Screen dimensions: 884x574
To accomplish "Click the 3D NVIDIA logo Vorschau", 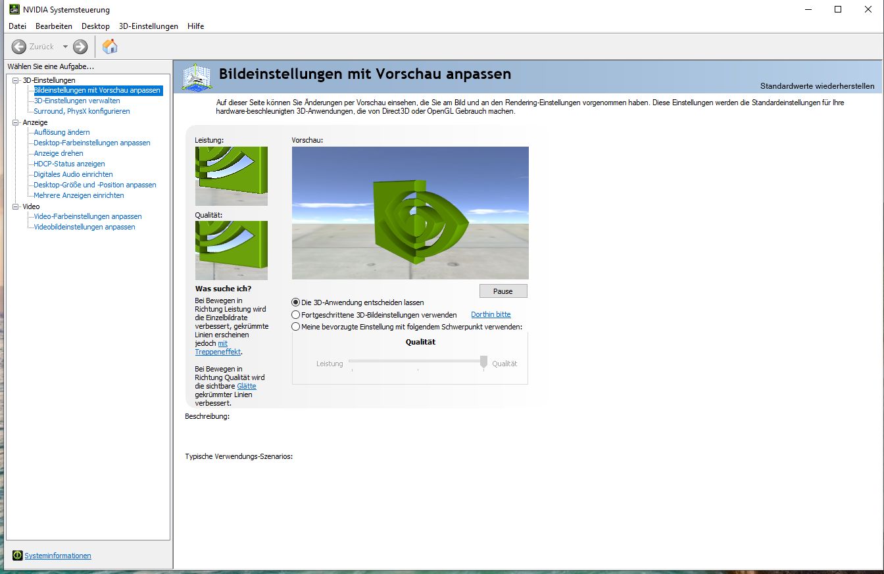I will click(x=410, y=213).
